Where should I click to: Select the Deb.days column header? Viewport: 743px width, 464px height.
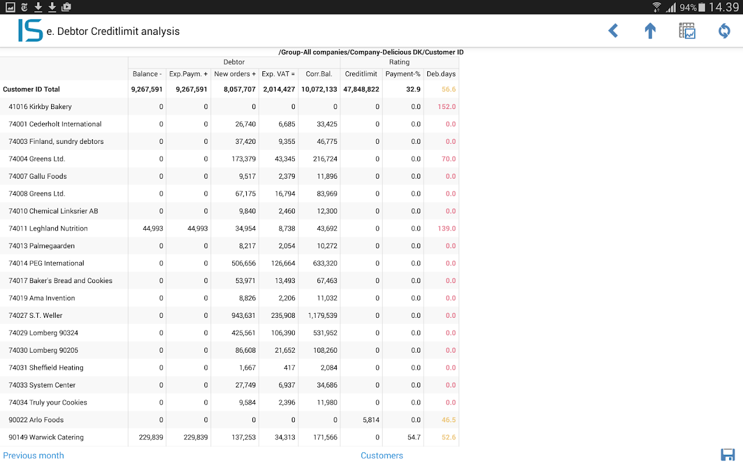point(441,74)
